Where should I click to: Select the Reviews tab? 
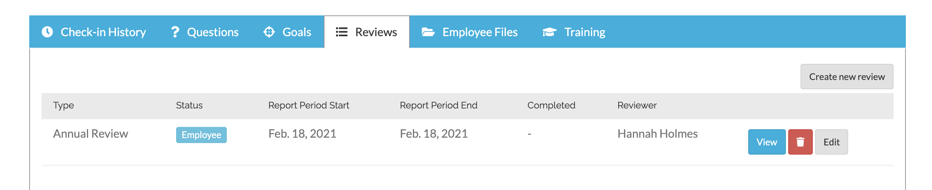coord(376,32)
